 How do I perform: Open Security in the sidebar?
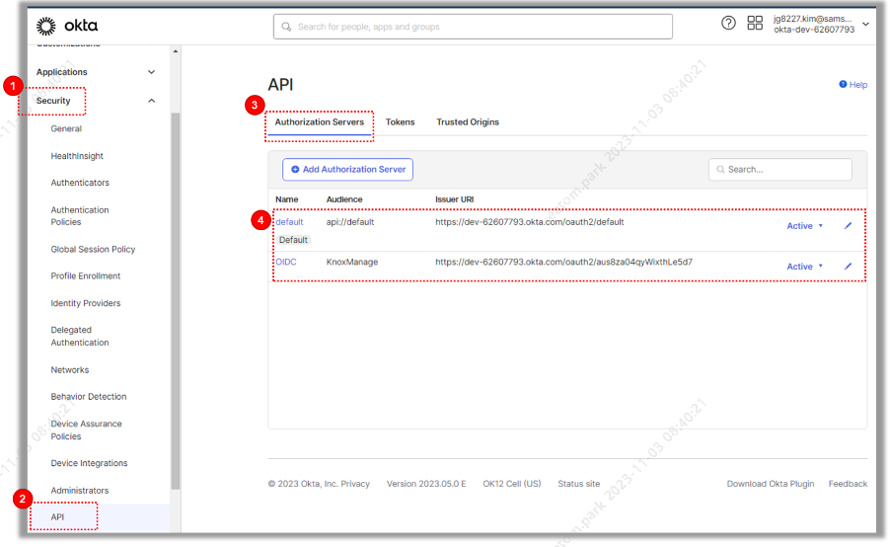pyautogui.click(x=52, y=101)
